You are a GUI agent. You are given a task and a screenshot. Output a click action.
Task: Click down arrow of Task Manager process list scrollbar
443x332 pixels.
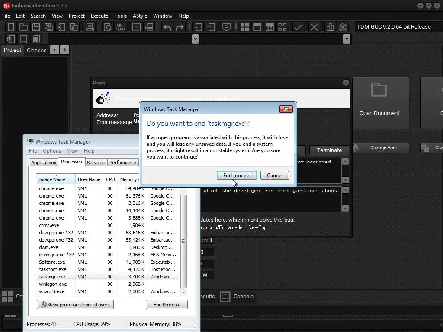point(184,292)
